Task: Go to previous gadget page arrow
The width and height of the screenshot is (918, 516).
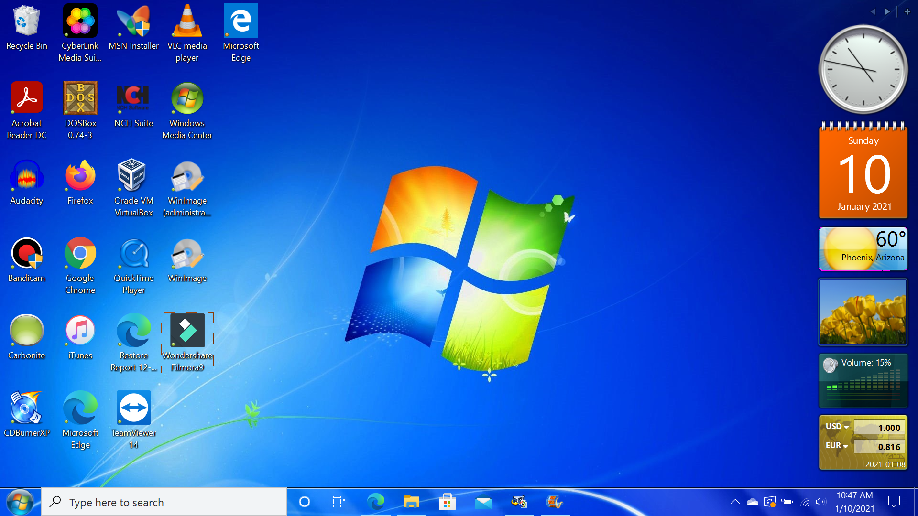Action: pos(873,11)
